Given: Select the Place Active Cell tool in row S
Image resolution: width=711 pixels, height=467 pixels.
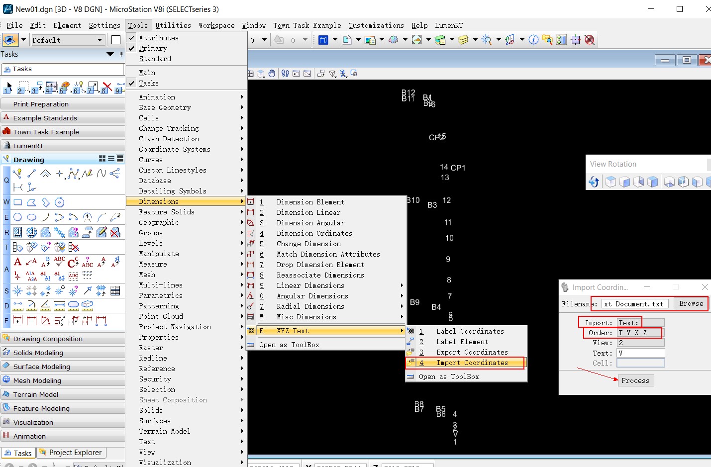Looking at the screenshot, I should (x=18, y=291).
